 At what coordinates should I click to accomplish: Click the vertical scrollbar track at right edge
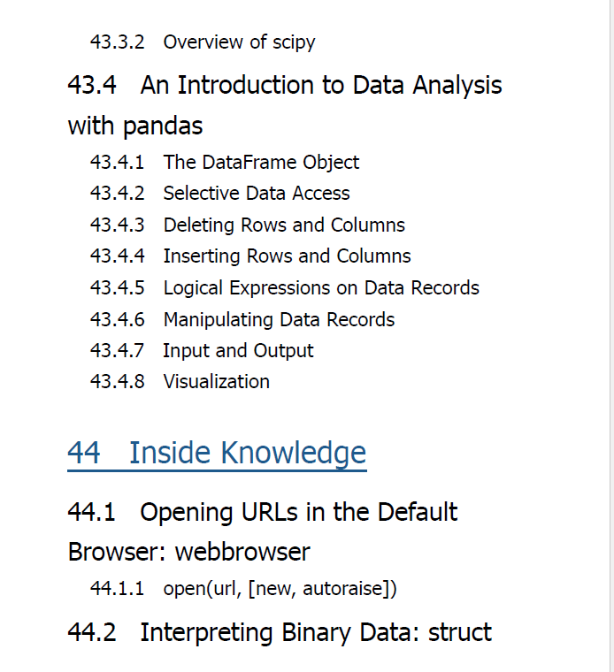(611, 336)
